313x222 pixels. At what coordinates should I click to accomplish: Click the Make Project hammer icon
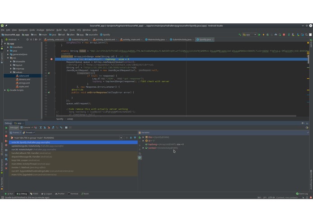pyautogui.click(x=240, y=35)
